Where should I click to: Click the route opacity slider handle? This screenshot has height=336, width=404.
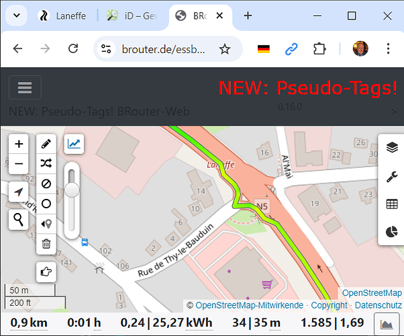click(x=72, y=191)
